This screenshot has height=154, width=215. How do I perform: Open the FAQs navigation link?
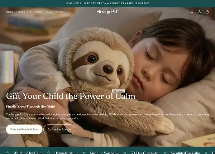[x=49, y=12]
